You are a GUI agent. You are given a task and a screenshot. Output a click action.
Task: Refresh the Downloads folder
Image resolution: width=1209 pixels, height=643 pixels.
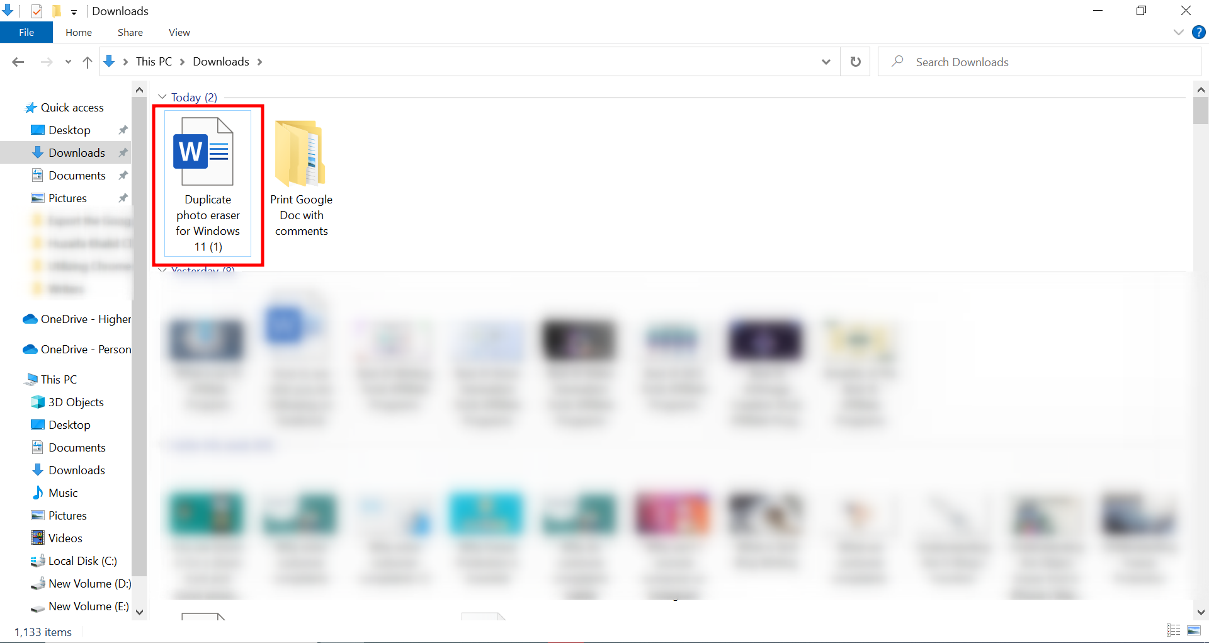[x=855, y=62]
